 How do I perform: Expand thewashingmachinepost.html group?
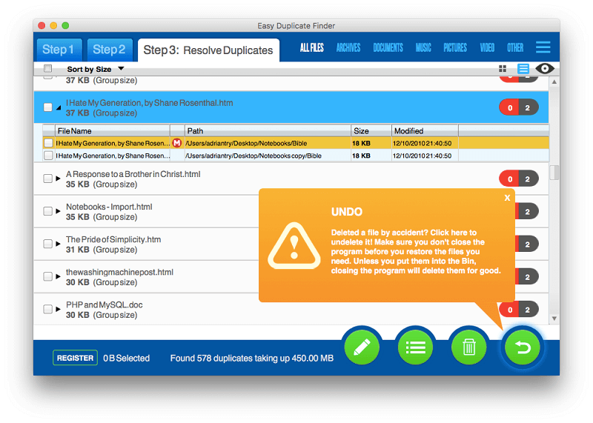tap(58, 276)
